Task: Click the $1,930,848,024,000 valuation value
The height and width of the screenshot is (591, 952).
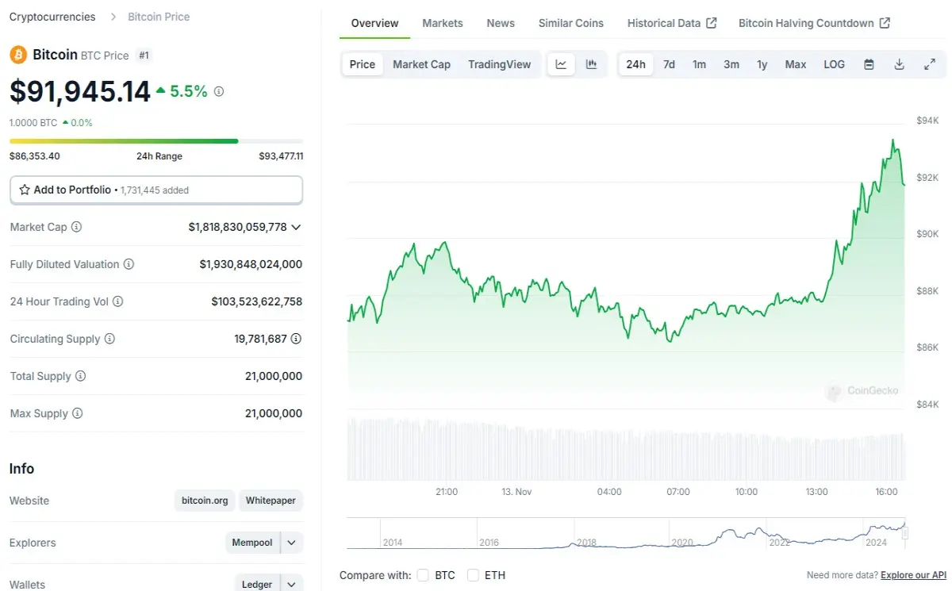Action: pos(251,264)
